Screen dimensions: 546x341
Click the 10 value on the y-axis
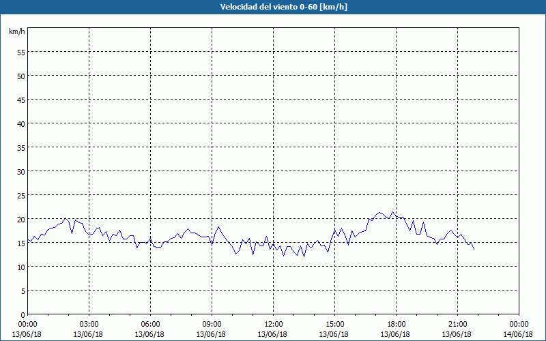point(21,267)
